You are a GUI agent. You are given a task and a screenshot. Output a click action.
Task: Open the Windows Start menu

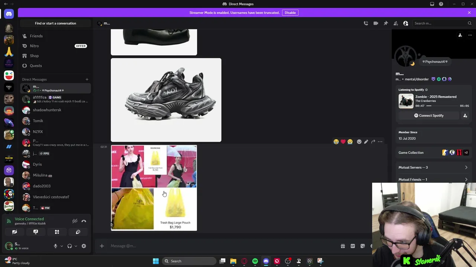coord(156,261)
